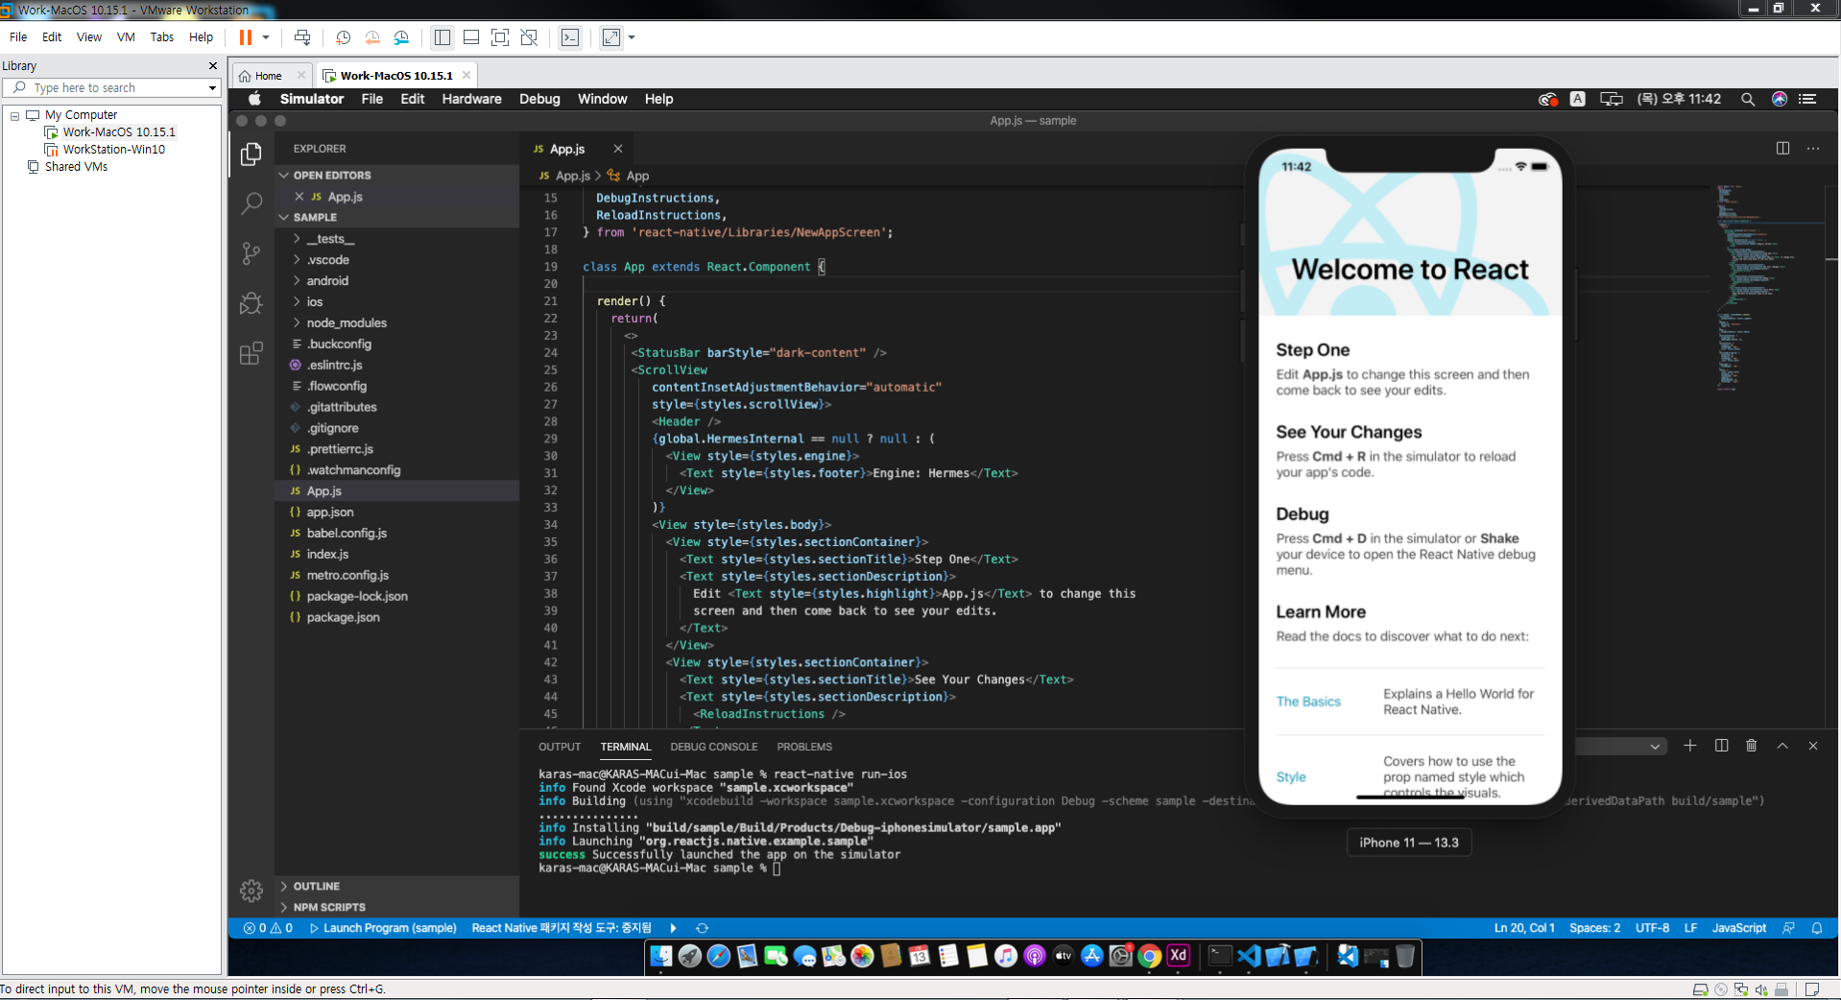The width and height of the screenshot is (1841, 1000).
Task: Open the Manage gear in activity bar
Action: (x=251, y=891)
